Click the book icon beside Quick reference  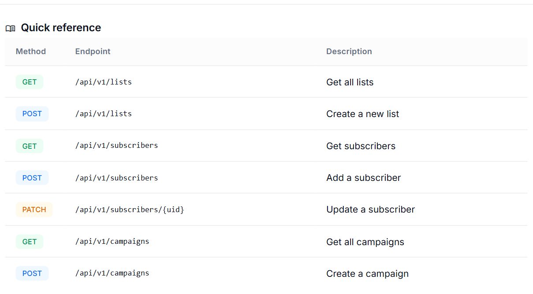(11, 28)
